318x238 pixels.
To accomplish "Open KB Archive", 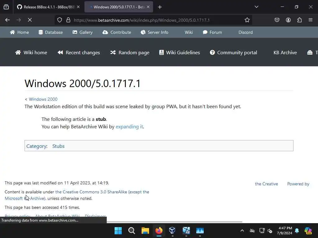I will point(285,53).
